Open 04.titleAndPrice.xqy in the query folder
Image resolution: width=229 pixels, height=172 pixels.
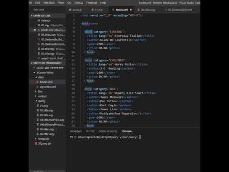(x=52, y=120)
